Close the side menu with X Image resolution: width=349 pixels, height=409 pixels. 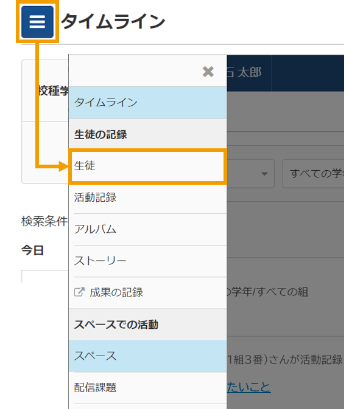pyautogui.click(x=208, y=72)
